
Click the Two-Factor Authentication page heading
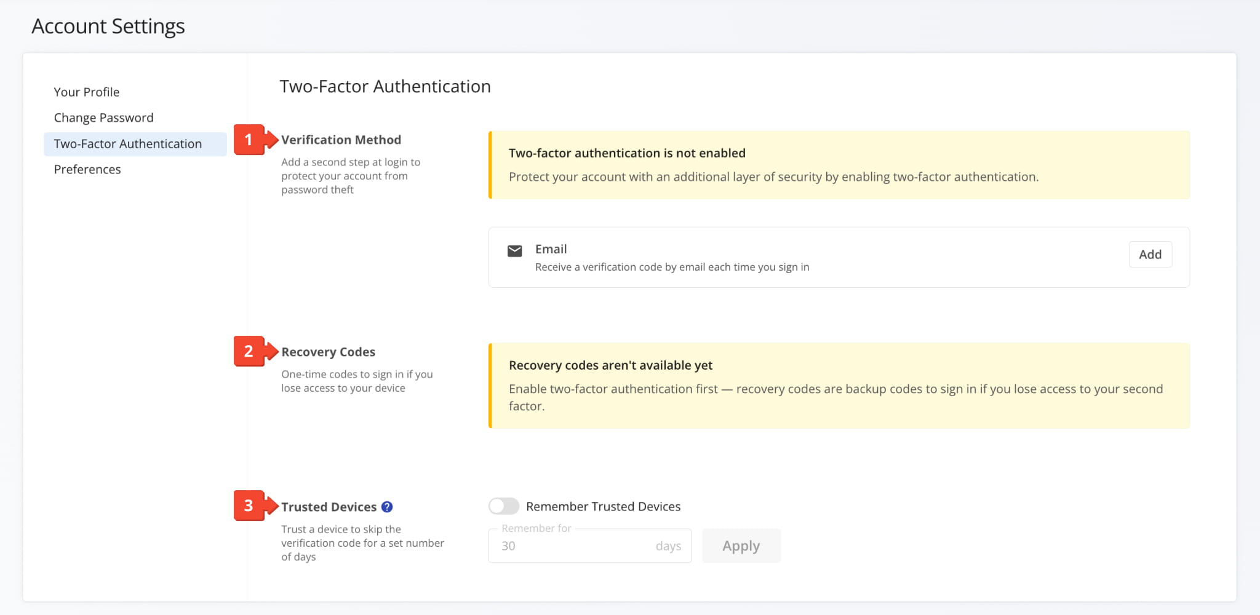click(x=385, y=87)
